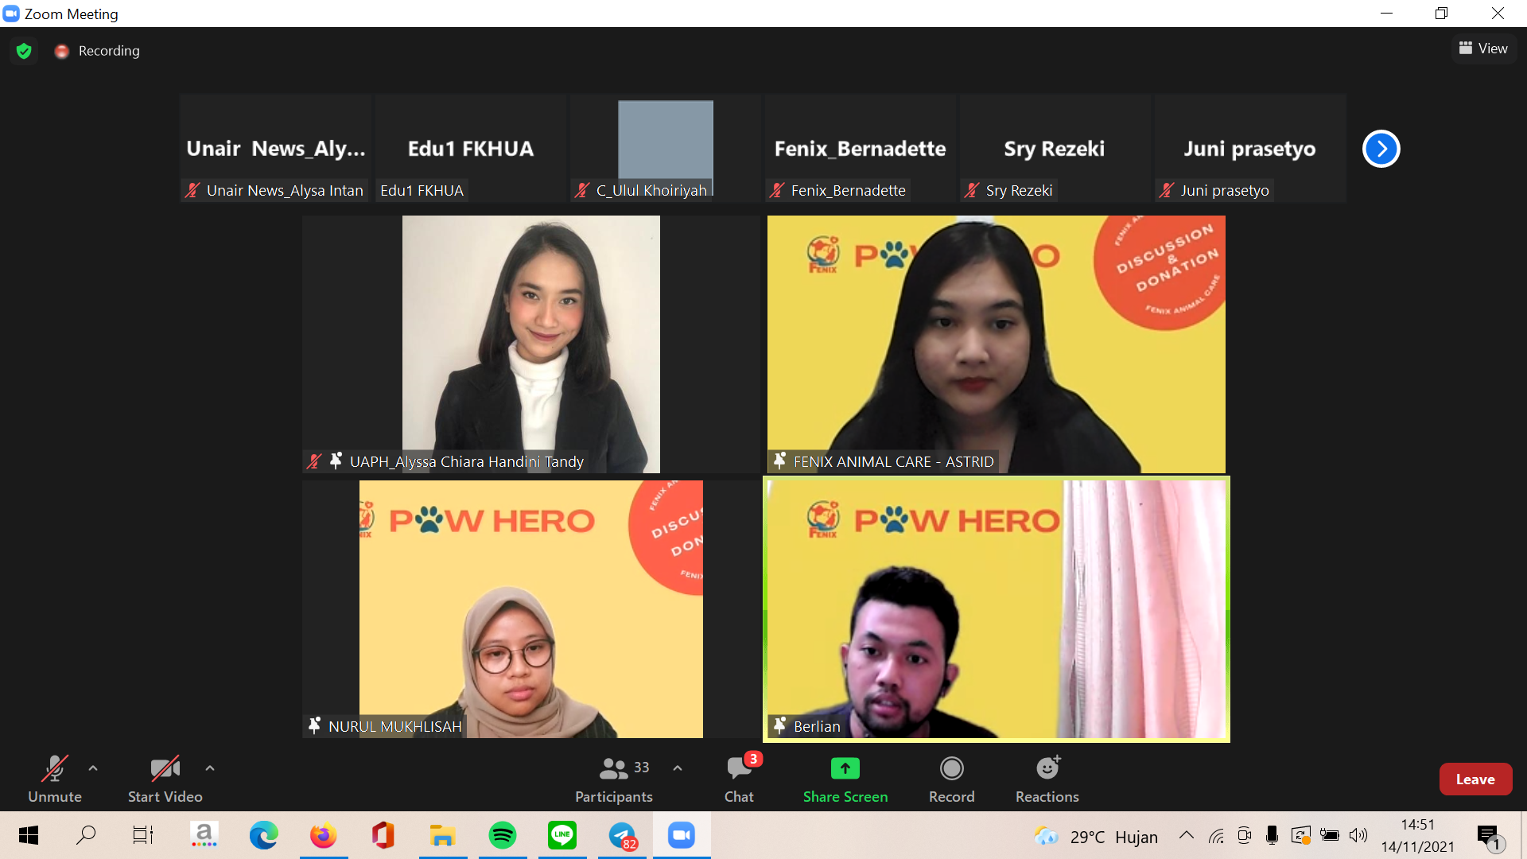1527x859 pixels.
Task: Show next page of participant thumbnails
Action: coord(1381,149)
